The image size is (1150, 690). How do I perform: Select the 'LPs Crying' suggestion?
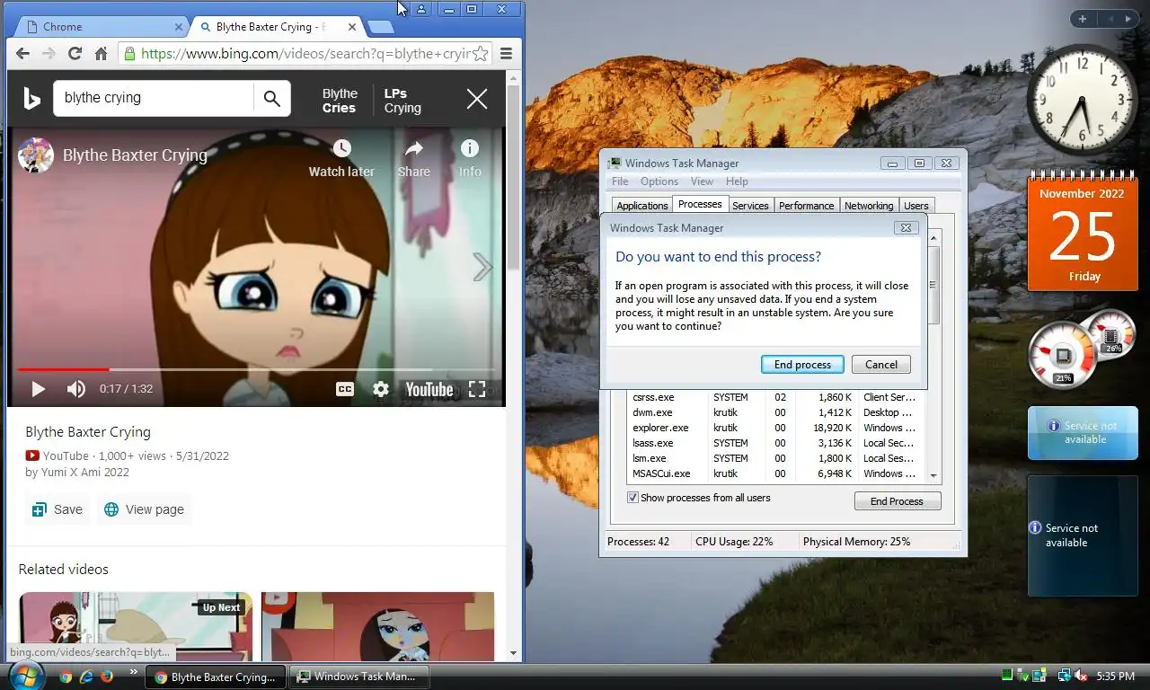[402, 101]
